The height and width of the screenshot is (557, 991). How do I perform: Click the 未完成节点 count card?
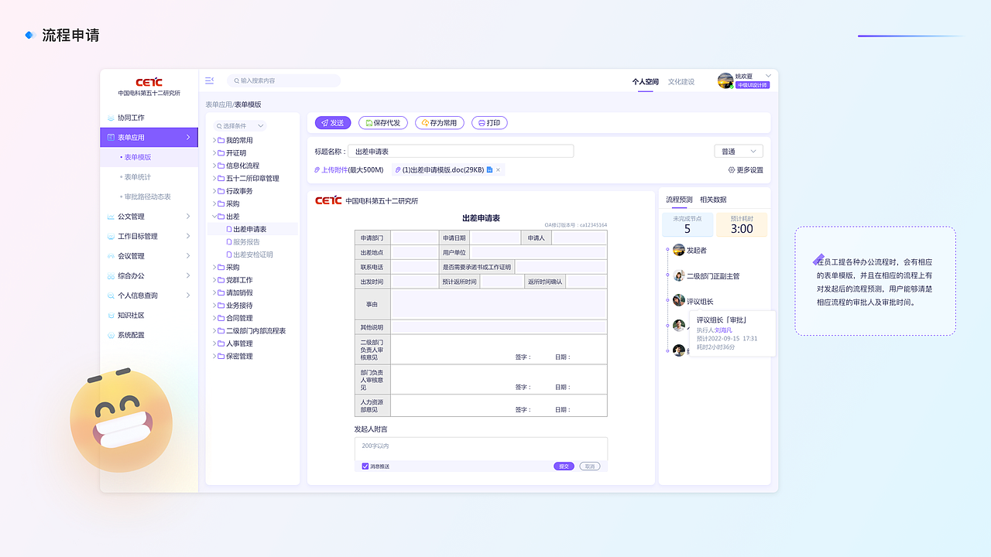[x=687, y=225]
